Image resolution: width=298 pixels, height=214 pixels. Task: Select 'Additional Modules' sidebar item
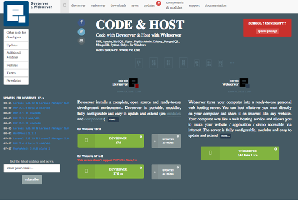[17, 55]
